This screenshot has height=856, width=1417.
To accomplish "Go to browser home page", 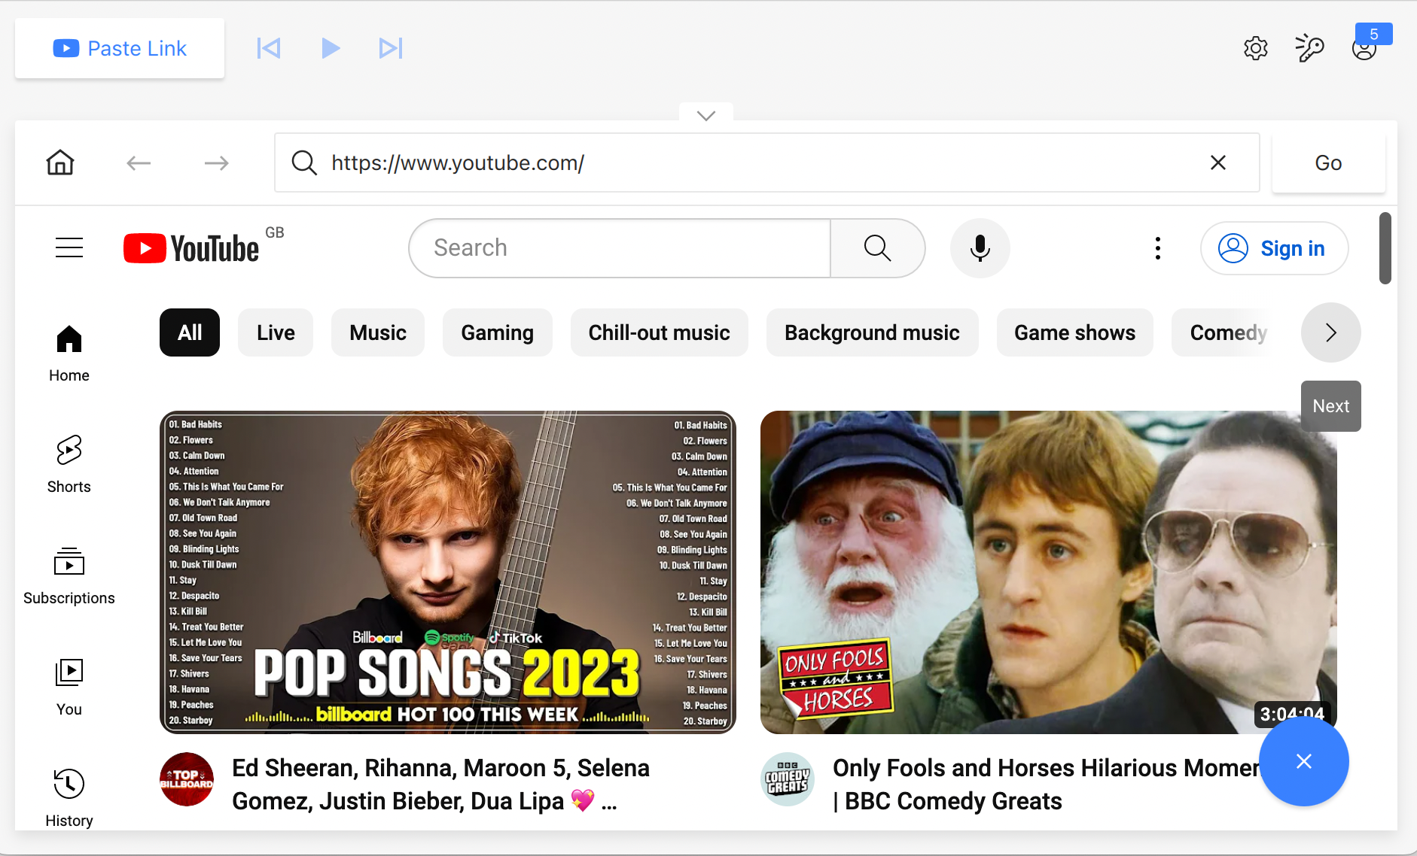I will point(60,162).
